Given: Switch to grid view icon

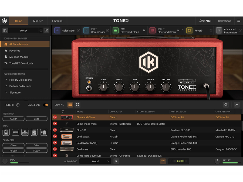Looking at the screenshot, I should (x=77, y=105).
